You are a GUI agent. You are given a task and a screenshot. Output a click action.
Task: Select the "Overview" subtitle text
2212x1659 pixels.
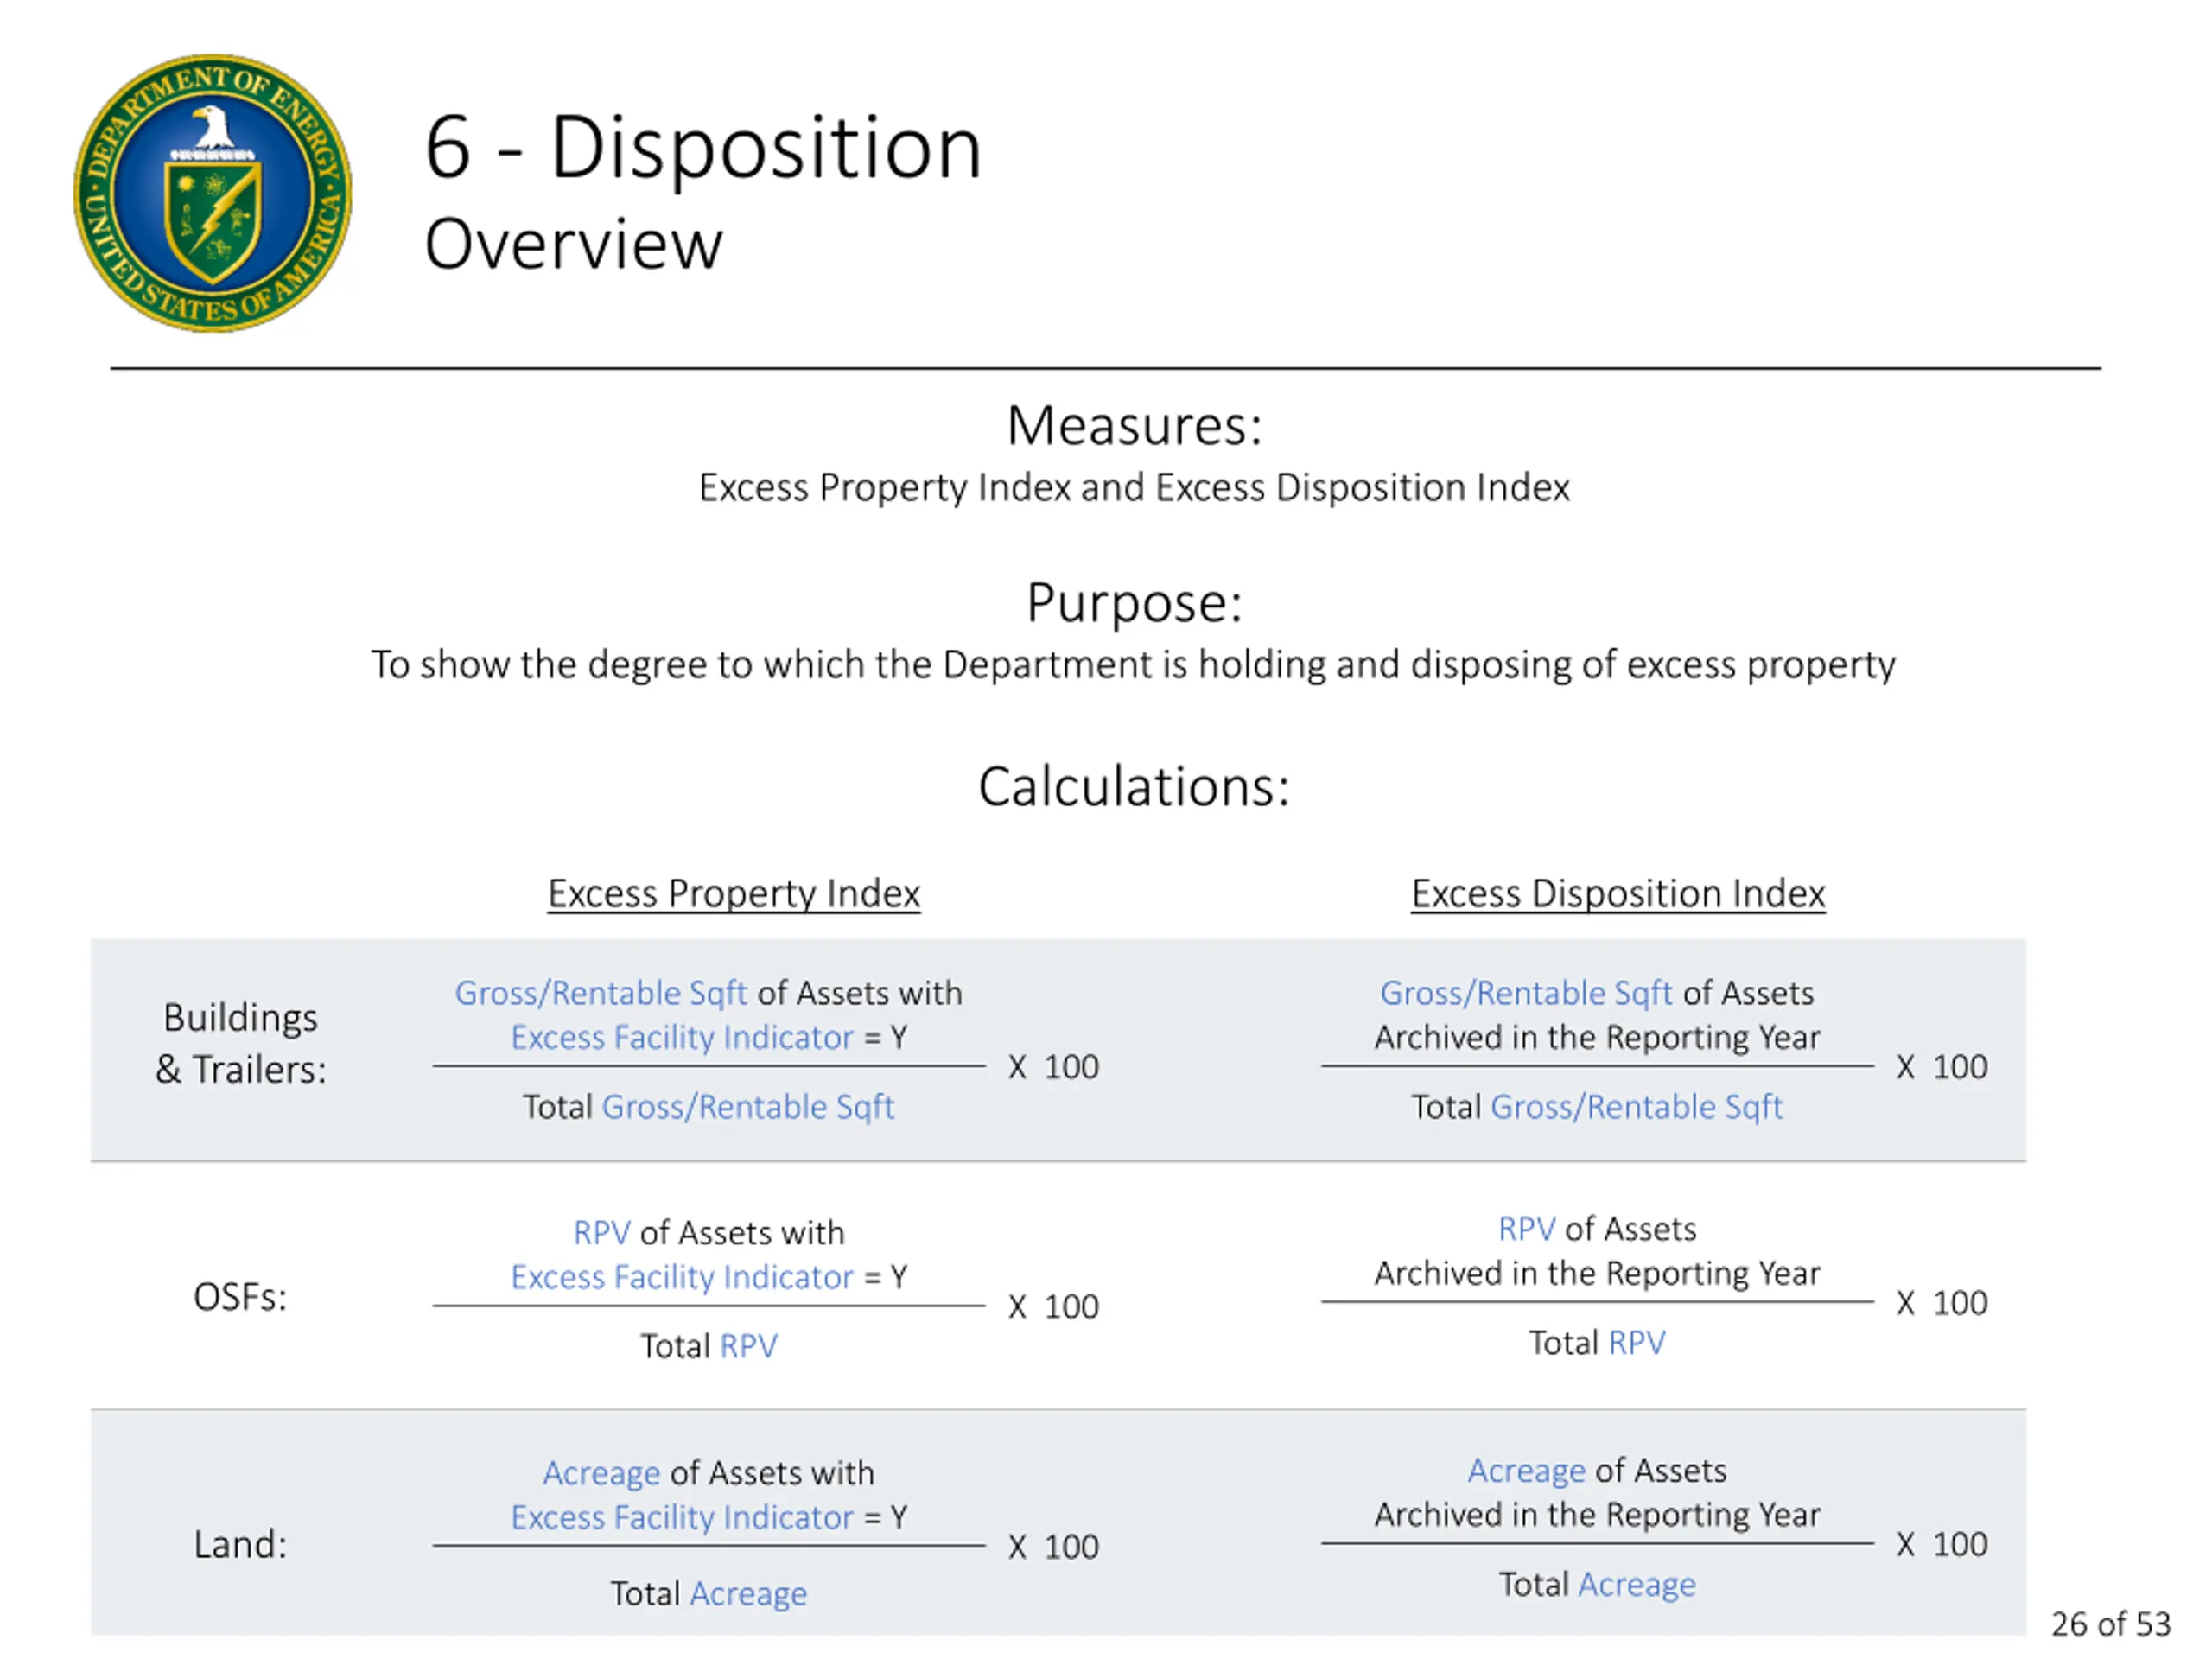[x=573, y=243]
